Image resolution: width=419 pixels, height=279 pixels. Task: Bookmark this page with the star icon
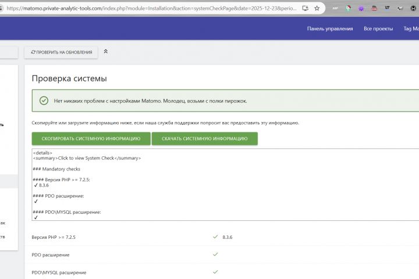[x=317, y=8]
